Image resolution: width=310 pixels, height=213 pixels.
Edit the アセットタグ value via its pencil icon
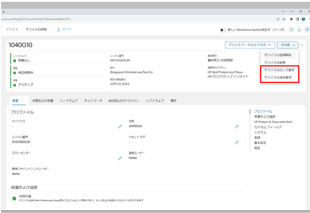[237, 142]
